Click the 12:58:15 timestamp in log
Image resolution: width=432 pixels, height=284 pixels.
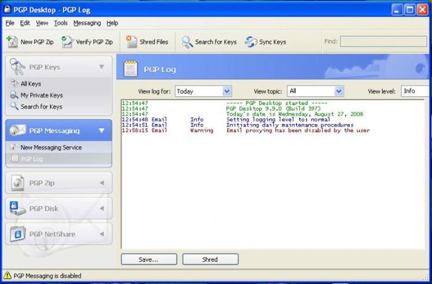(x=135, y=131)
